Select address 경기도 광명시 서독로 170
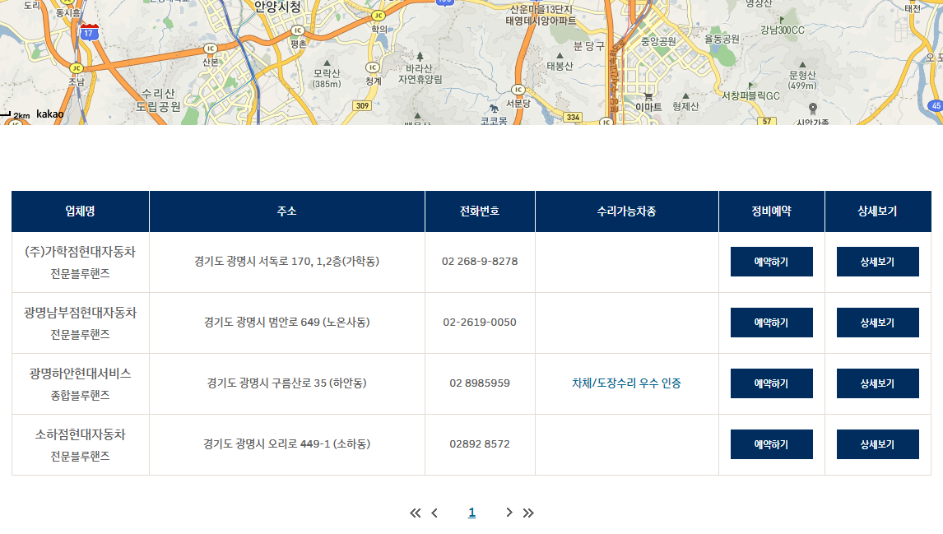 pos(287,262)
